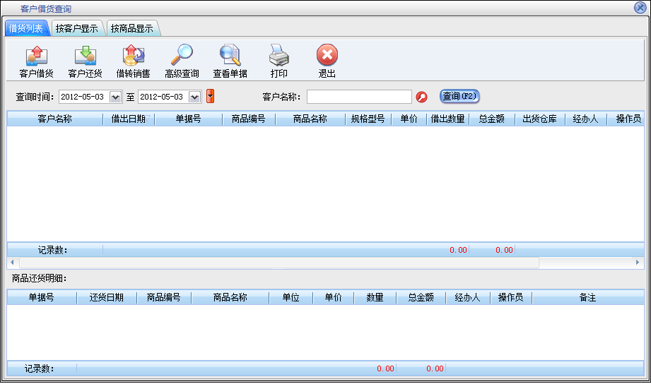Select the 借货列表 tab

[26, 29]
